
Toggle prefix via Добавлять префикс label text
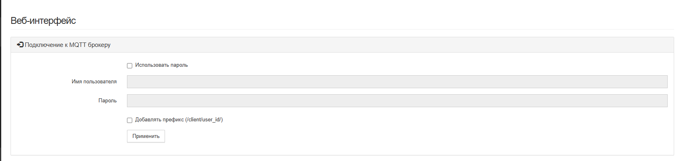coord(159,120)
